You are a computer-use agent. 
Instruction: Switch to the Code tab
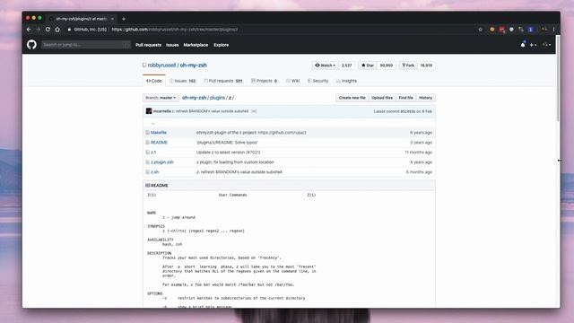pyautogui.click(x=154, y=81)
